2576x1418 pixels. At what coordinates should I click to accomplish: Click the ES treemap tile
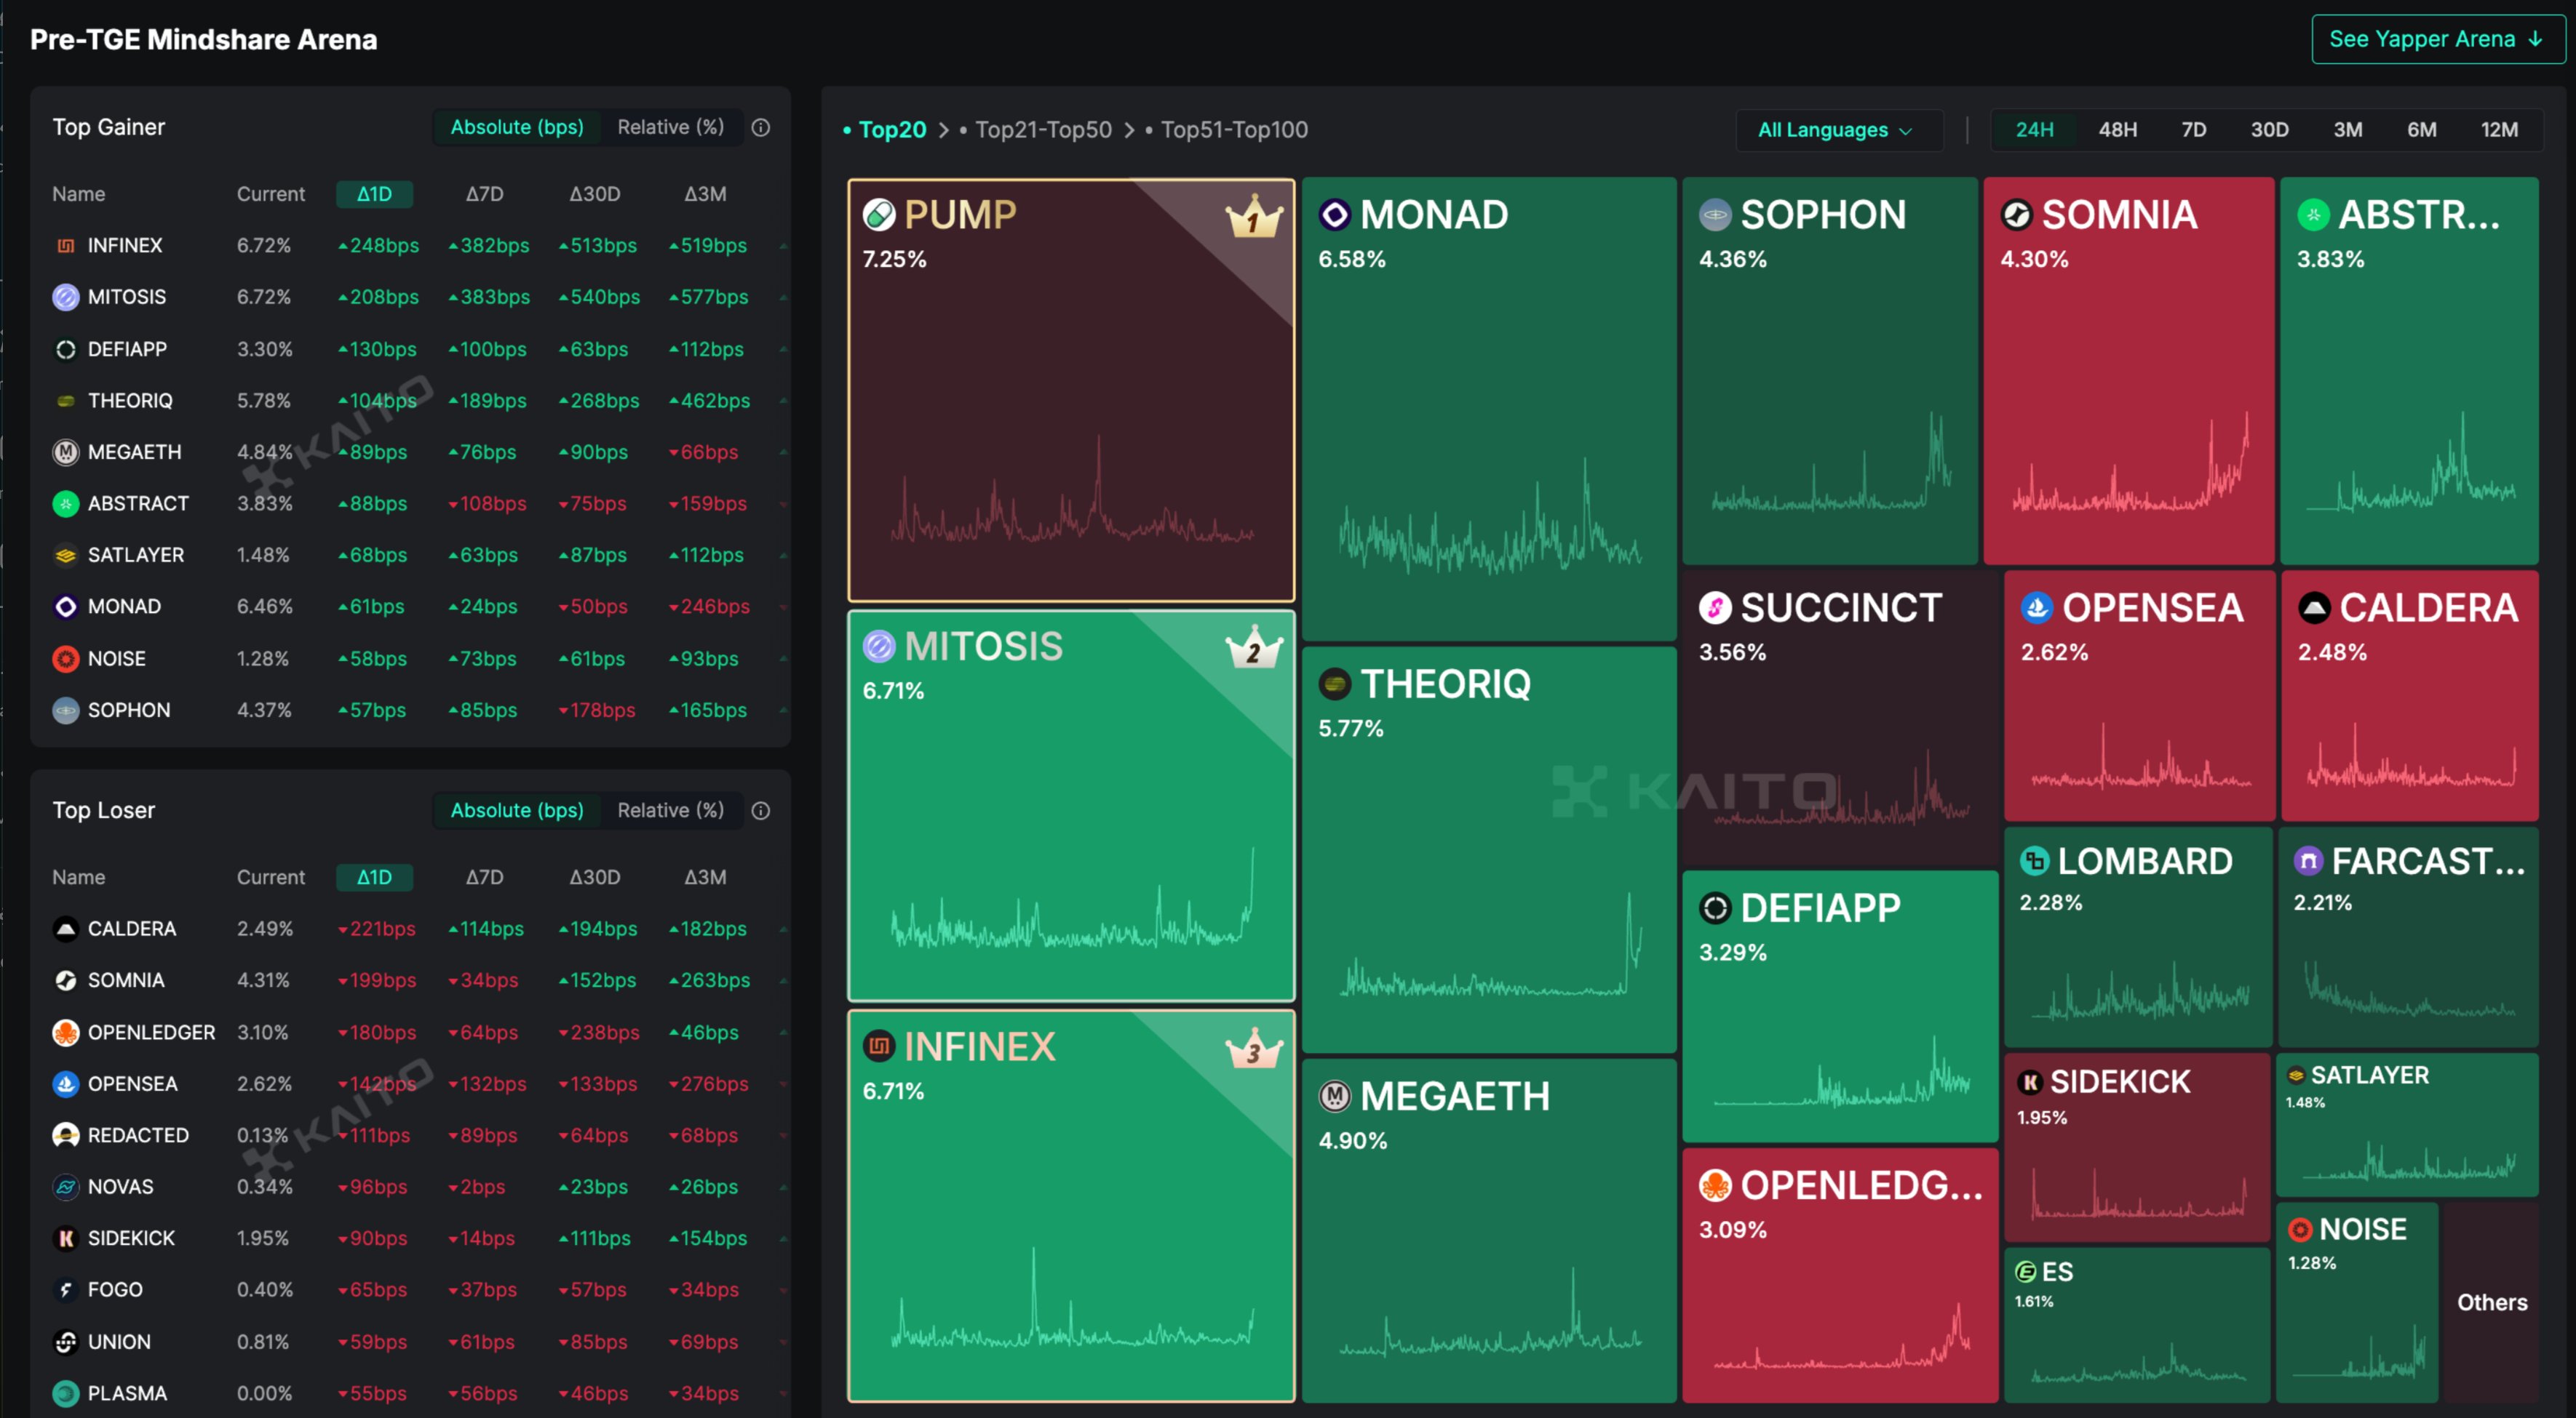click(2137, 1325)
